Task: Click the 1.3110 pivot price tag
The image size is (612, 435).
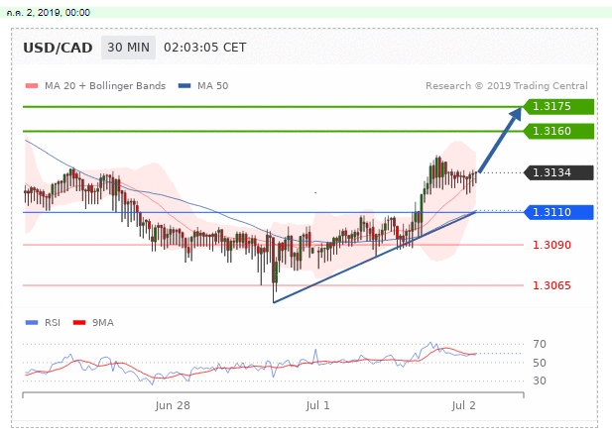Action: pyautogui.click(x=558, y=212)
